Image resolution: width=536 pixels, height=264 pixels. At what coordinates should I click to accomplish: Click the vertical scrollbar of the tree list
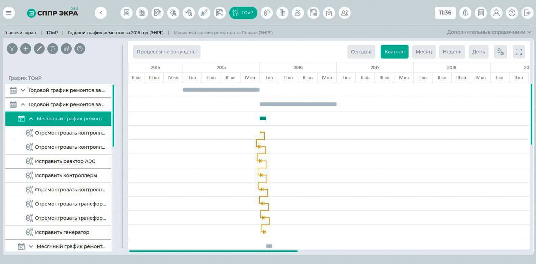(113, 116)
